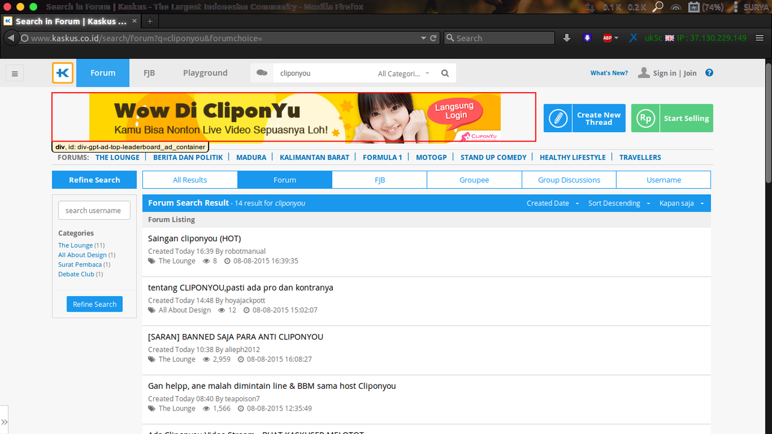
Task: Open the hamburger menu icon
Action: [15, 74]
